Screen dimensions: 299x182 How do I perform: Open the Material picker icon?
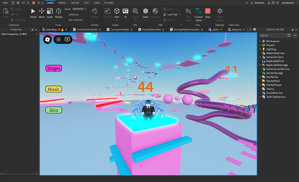155,11
